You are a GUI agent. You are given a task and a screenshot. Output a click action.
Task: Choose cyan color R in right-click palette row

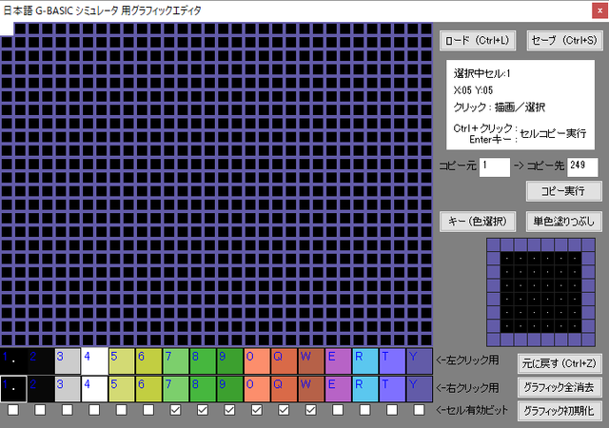364,388
